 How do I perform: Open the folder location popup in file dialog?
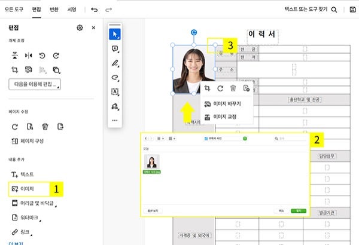226,139
